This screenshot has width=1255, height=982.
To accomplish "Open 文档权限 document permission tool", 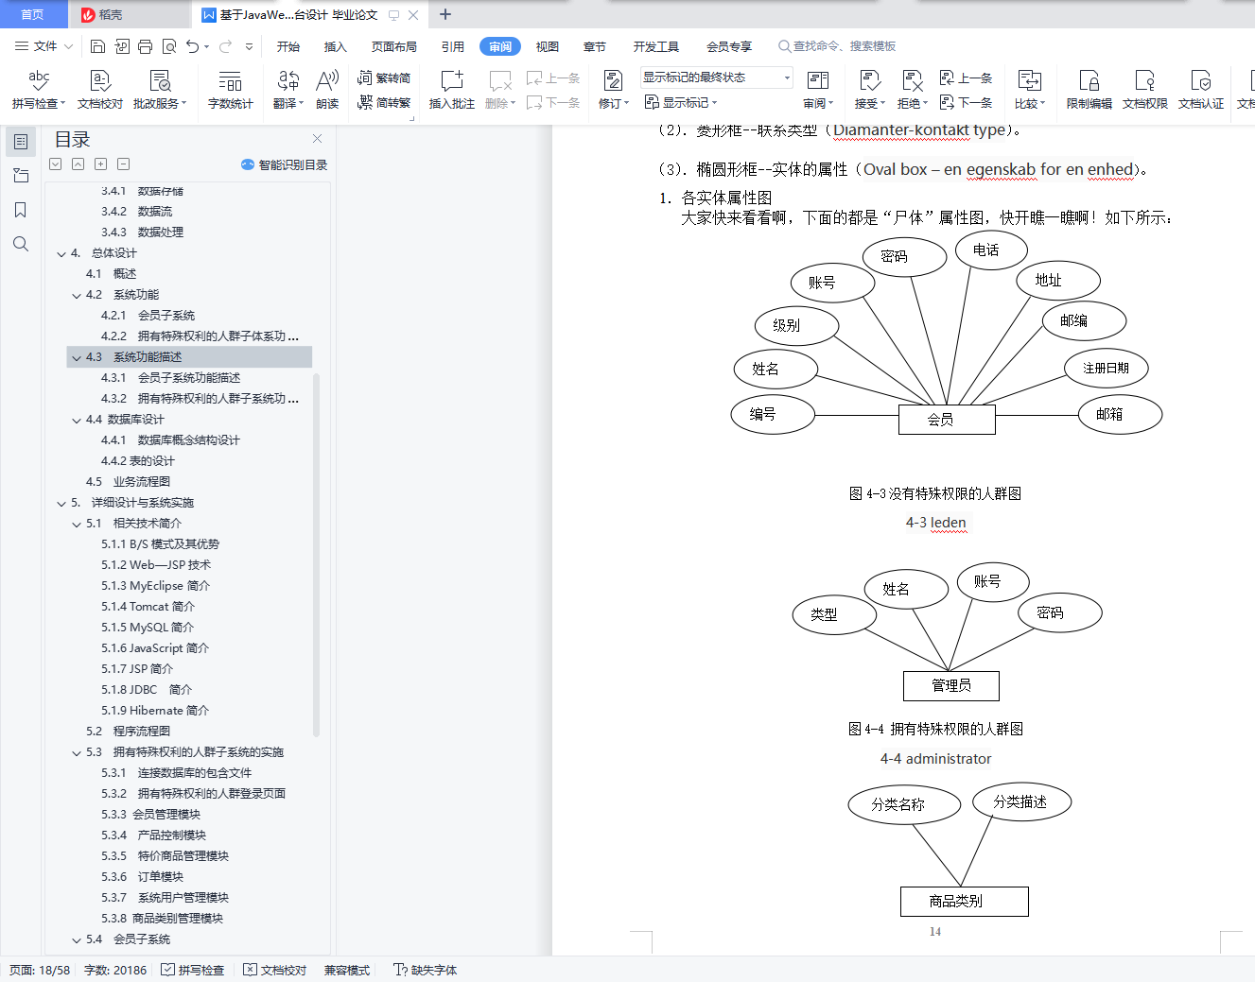I will (x=1145, y=90).
